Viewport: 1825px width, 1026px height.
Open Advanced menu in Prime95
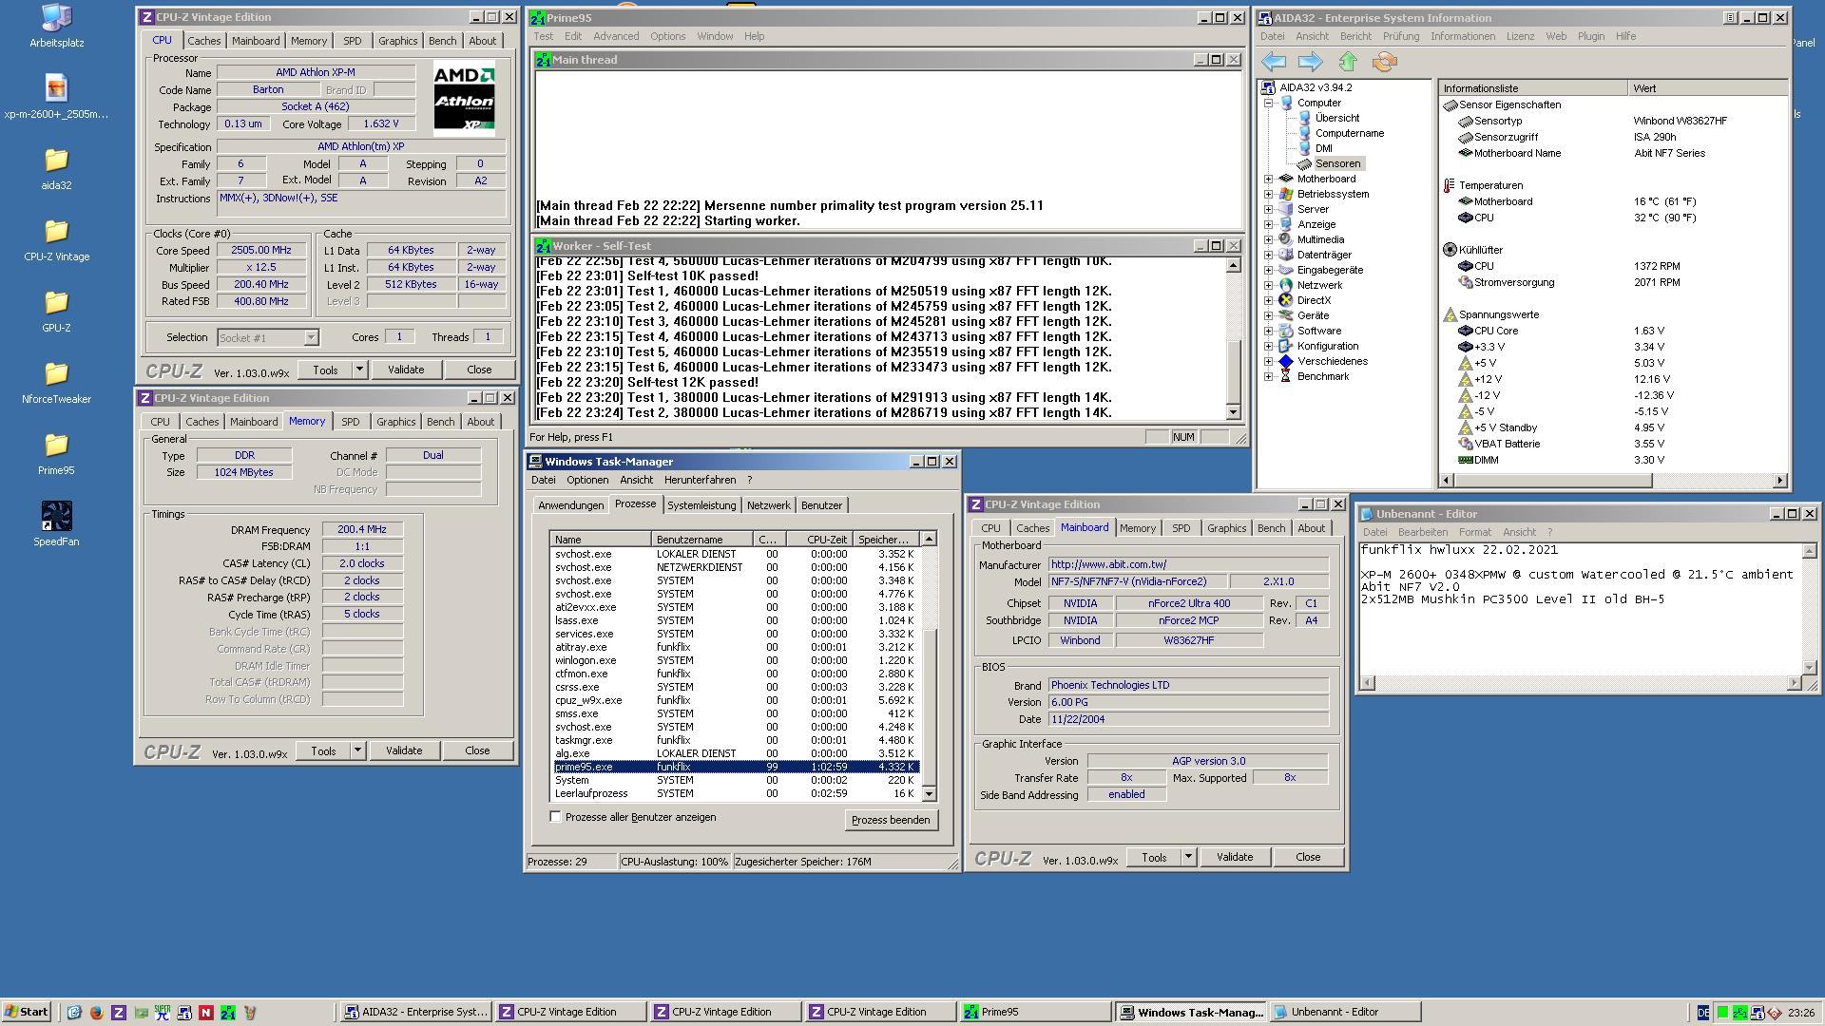pos(616,36)
